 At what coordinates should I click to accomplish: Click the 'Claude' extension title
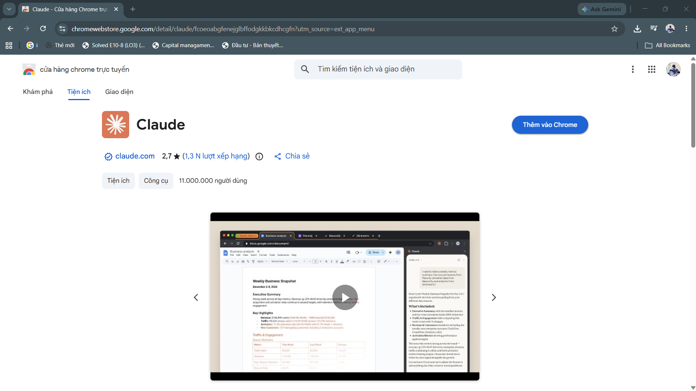pos(161,124)
